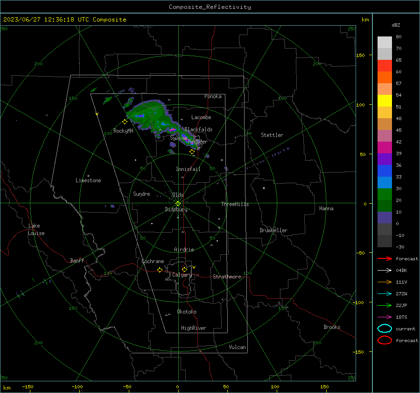
Task: Click the Composite_Reflectivity title
Action: tap(210, 7)
